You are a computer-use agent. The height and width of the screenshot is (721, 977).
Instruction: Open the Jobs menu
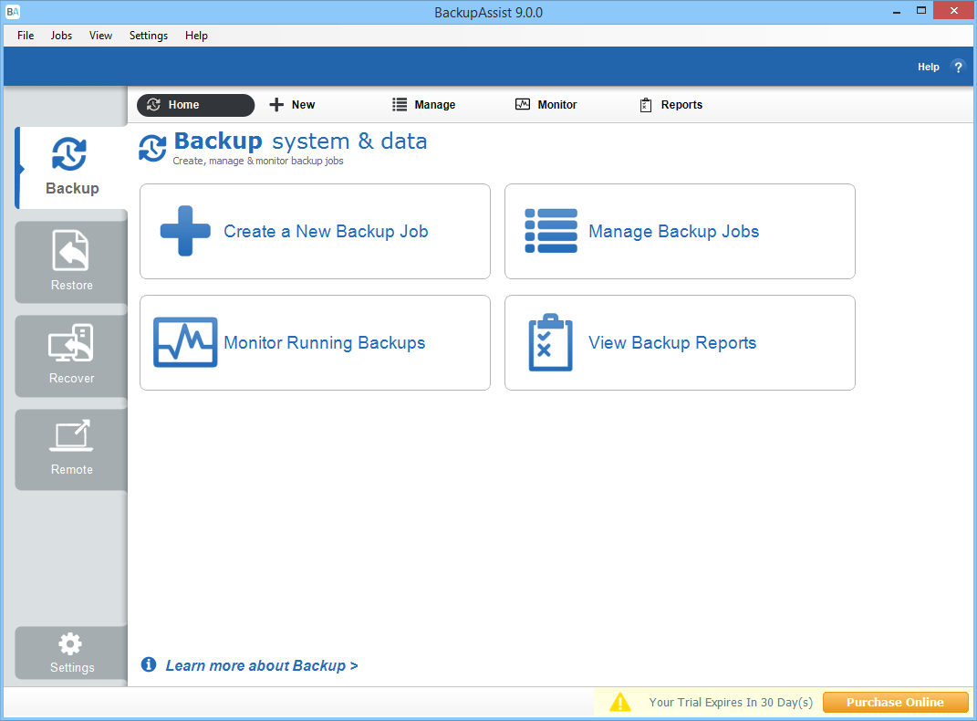61,35
